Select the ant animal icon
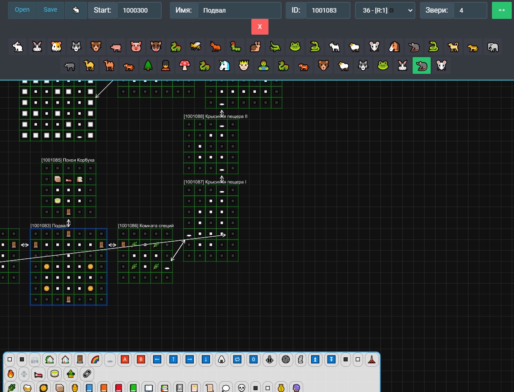Image resolution: width=514 pixels, height=392 pixels. [215, 47]
